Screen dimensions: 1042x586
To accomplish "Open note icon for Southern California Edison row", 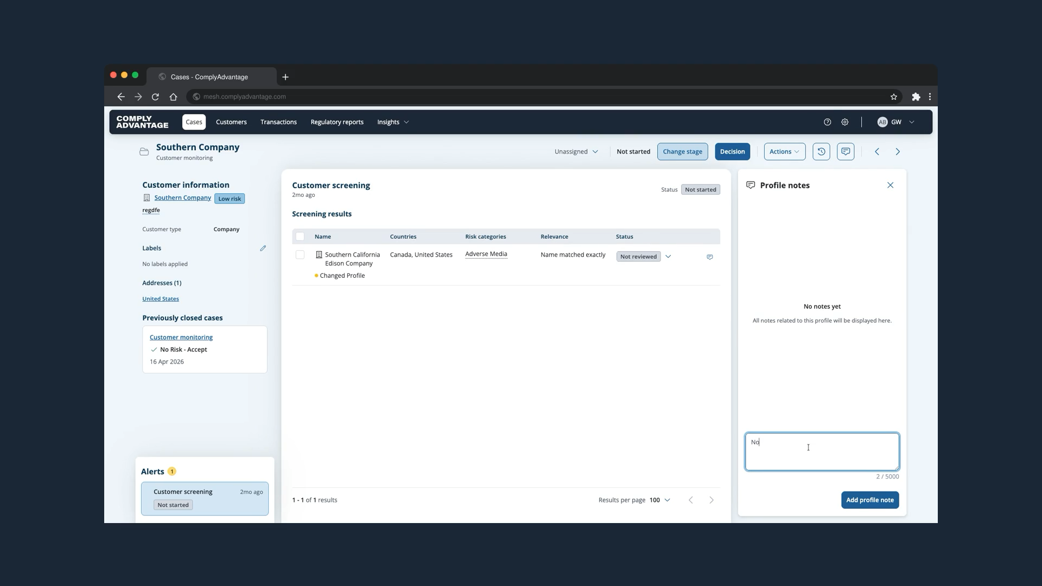I will [x=710, y=257].
